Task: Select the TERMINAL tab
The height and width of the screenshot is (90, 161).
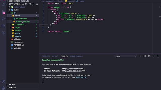Action: (64, 56)
